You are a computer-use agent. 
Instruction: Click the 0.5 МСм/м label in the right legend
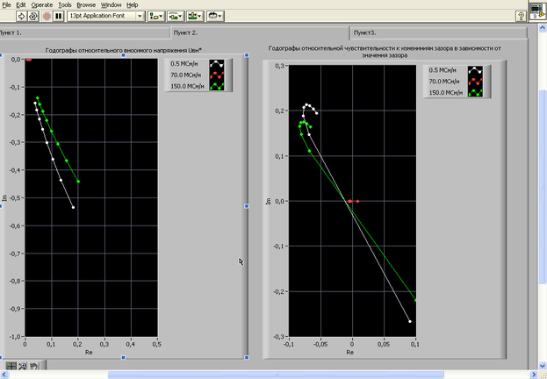coord(443,70)
